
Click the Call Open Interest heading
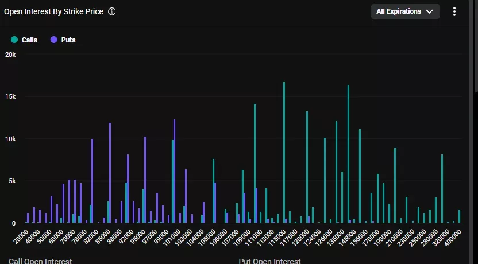click(40, 261)
